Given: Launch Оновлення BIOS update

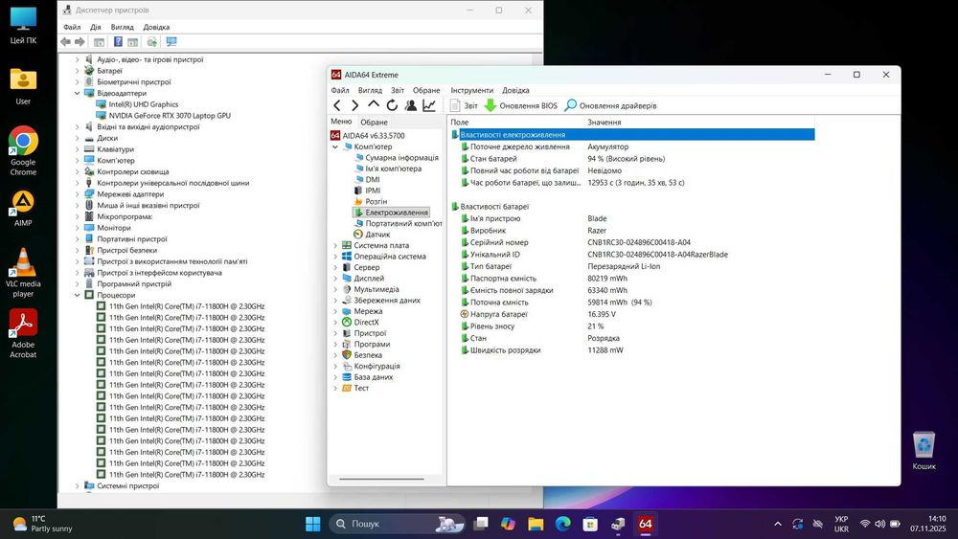Looking at the screenshot, I should pyautogui.click(x=521, y=105).
